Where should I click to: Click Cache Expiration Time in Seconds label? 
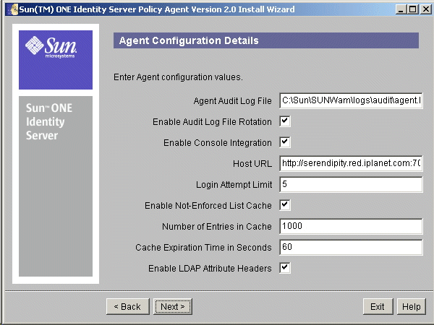click(x=203, y=247)
